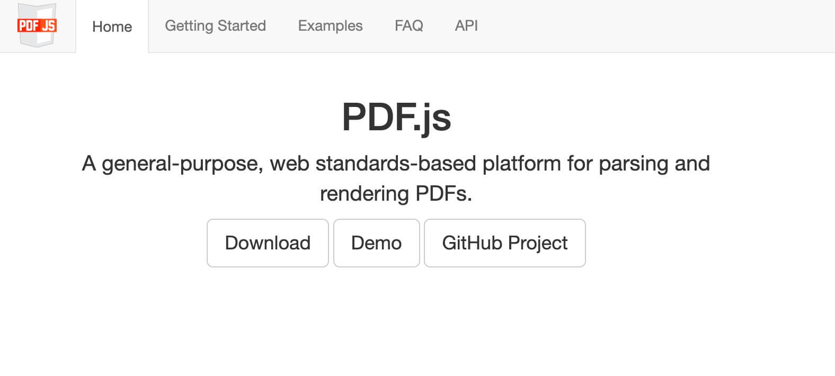Go to the Examples section
The height and width of the screenshot is (376, 835).
[330, 25]
